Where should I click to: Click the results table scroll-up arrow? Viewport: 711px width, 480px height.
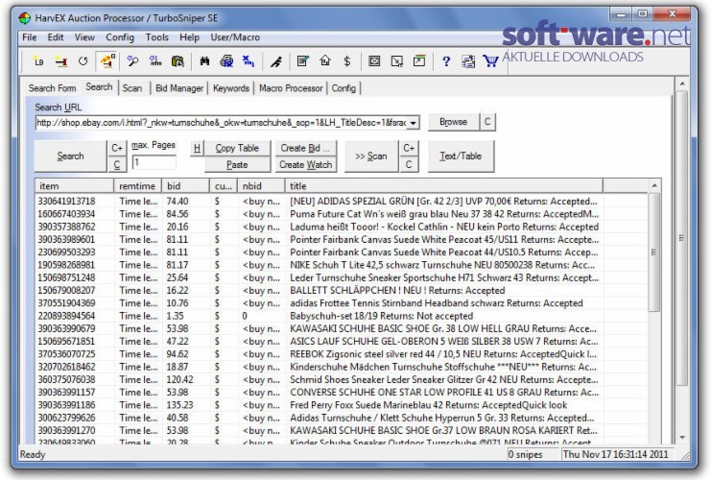pos(654,185)
